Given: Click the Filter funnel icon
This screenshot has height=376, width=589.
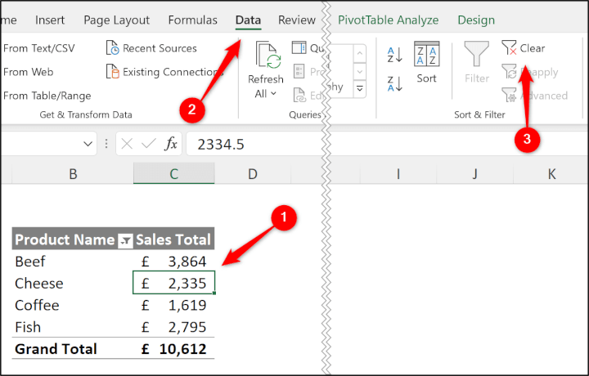Looking at the screenshot, I should pos(477,62).
